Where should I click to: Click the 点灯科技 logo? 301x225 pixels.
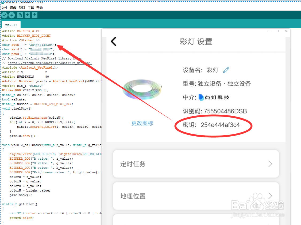214,97
